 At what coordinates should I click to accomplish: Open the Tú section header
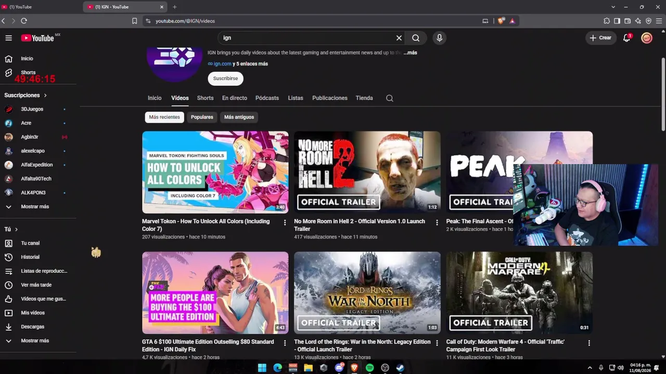tap(11, 229)
